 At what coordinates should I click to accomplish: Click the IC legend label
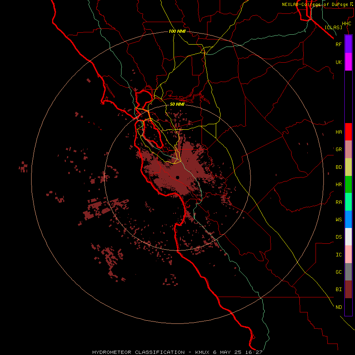338,254
